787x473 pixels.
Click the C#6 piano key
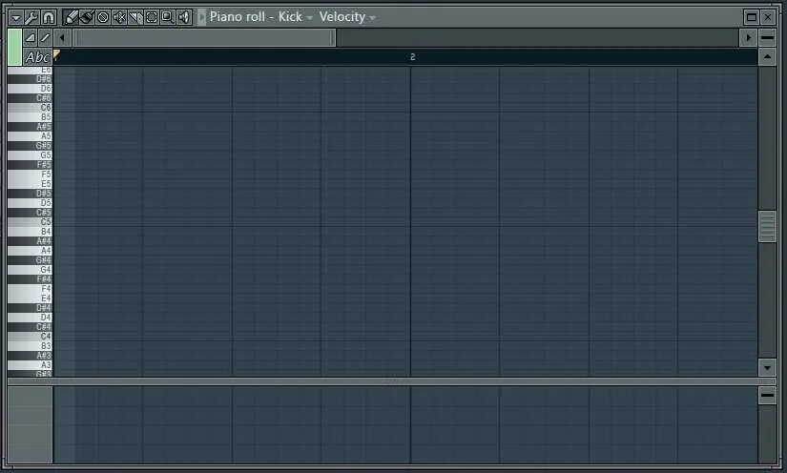(x=31, y=98)
